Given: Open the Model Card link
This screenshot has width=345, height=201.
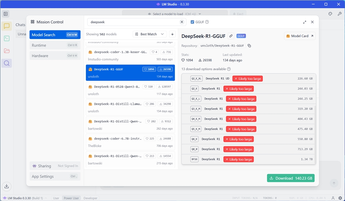Looking at the screenshot, I should click(x=300, y=36).
